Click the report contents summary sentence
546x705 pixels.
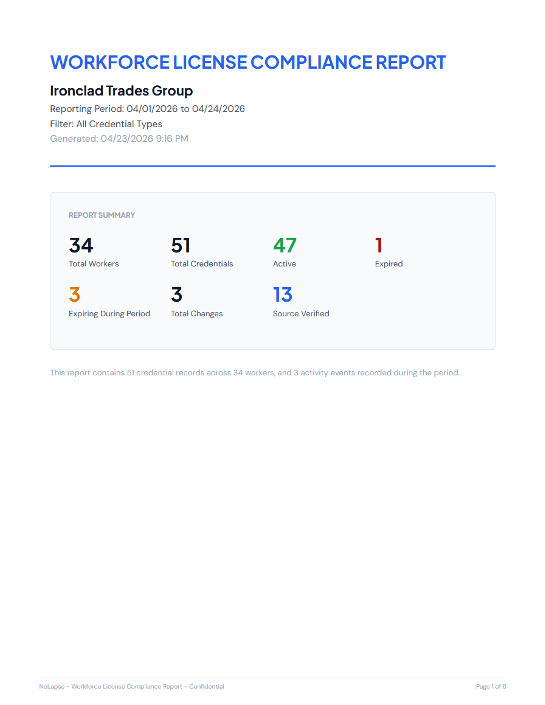click(255, 373)
